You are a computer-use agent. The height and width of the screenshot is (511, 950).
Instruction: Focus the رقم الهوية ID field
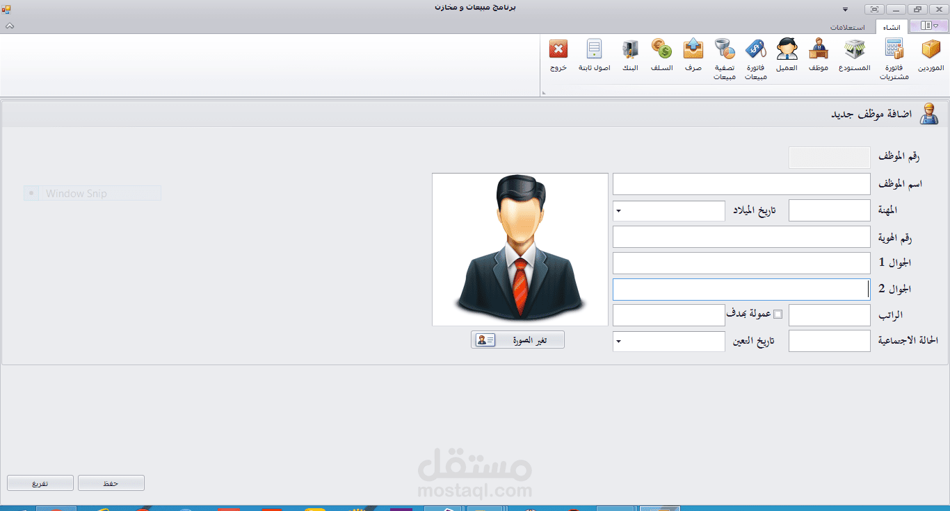[741, 237]
